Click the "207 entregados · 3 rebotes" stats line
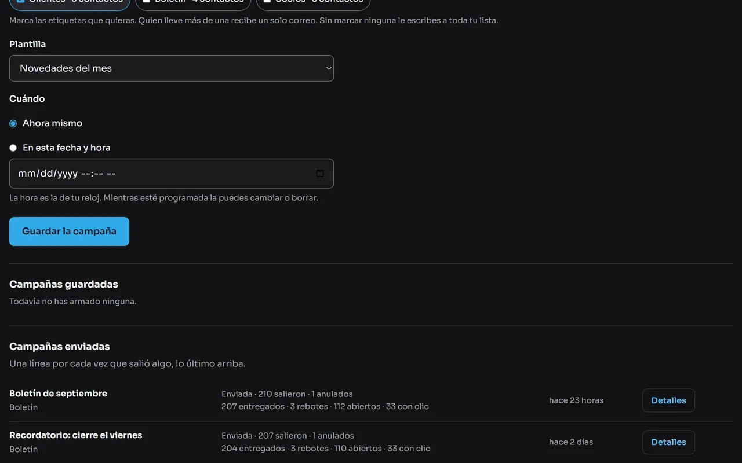The image size is (742, 463). click(325, 406)
